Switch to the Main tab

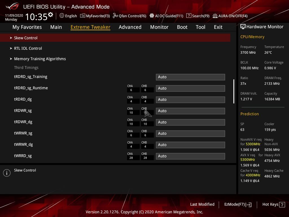click(56, 27)
